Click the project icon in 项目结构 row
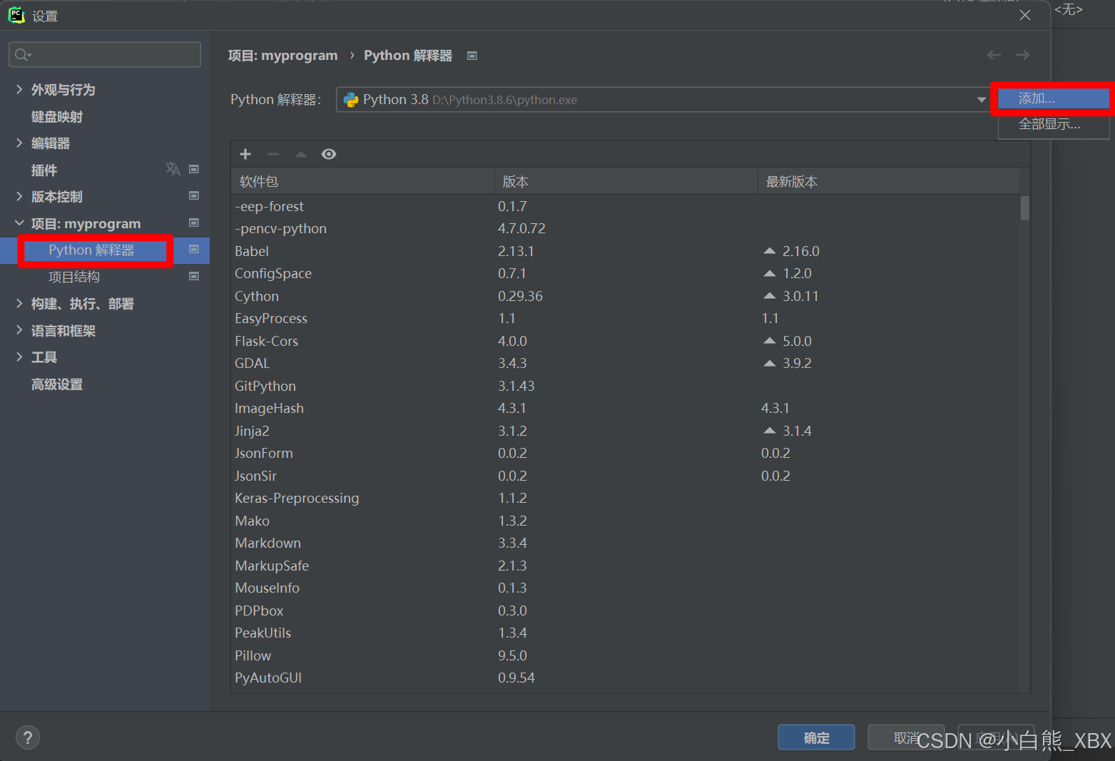This screenshot has width=1115, height=761. (193, 276)
